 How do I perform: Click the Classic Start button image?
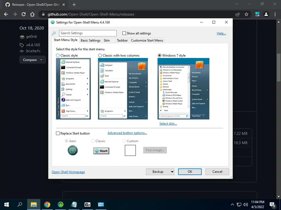click(101, 151)
